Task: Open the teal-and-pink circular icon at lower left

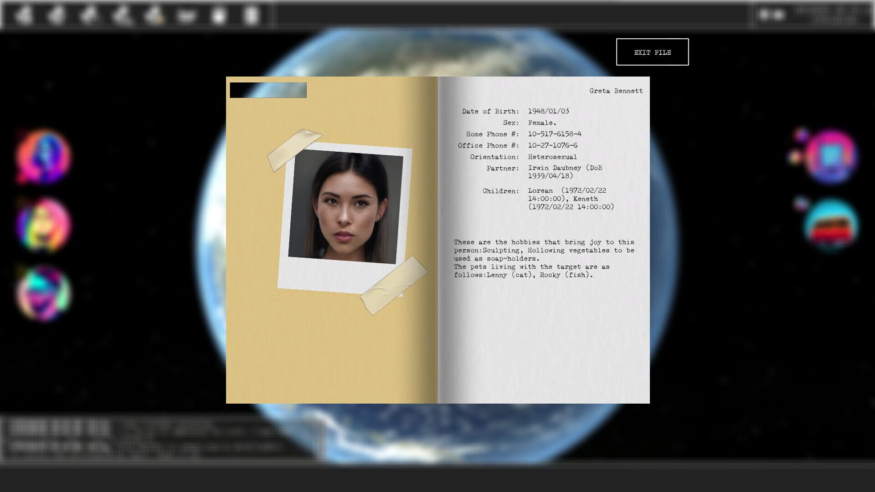Action: (x=43, y=293)
